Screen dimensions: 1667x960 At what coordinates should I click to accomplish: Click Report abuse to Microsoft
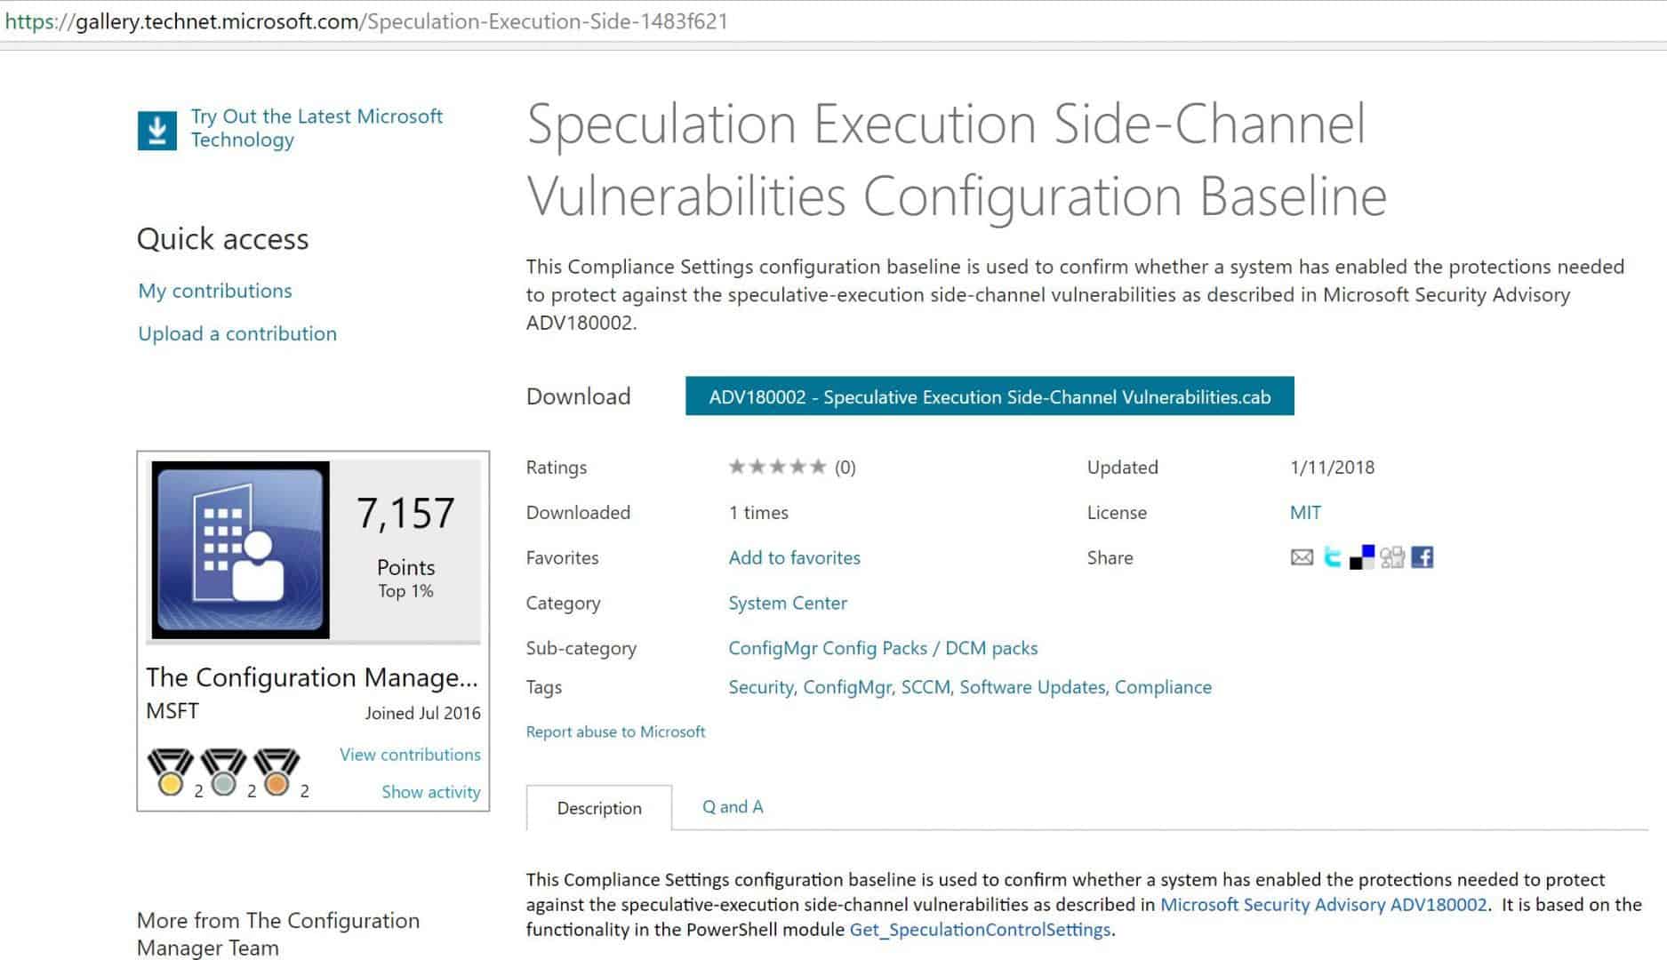pyautogui.click(x=615, y=732)
